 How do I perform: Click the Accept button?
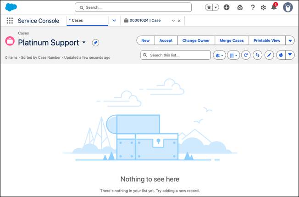pos(166,40)
